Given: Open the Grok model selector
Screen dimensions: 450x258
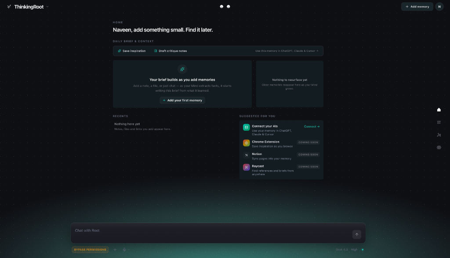Looking at the screenshot, I should coord(341,250).
